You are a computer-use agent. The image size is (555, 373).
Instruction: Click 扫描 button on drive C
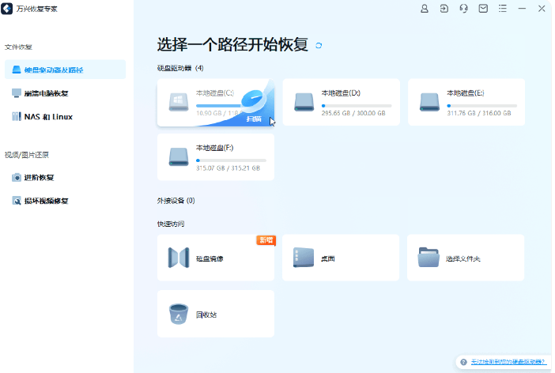pyautogui.click(x=254, y=119)
